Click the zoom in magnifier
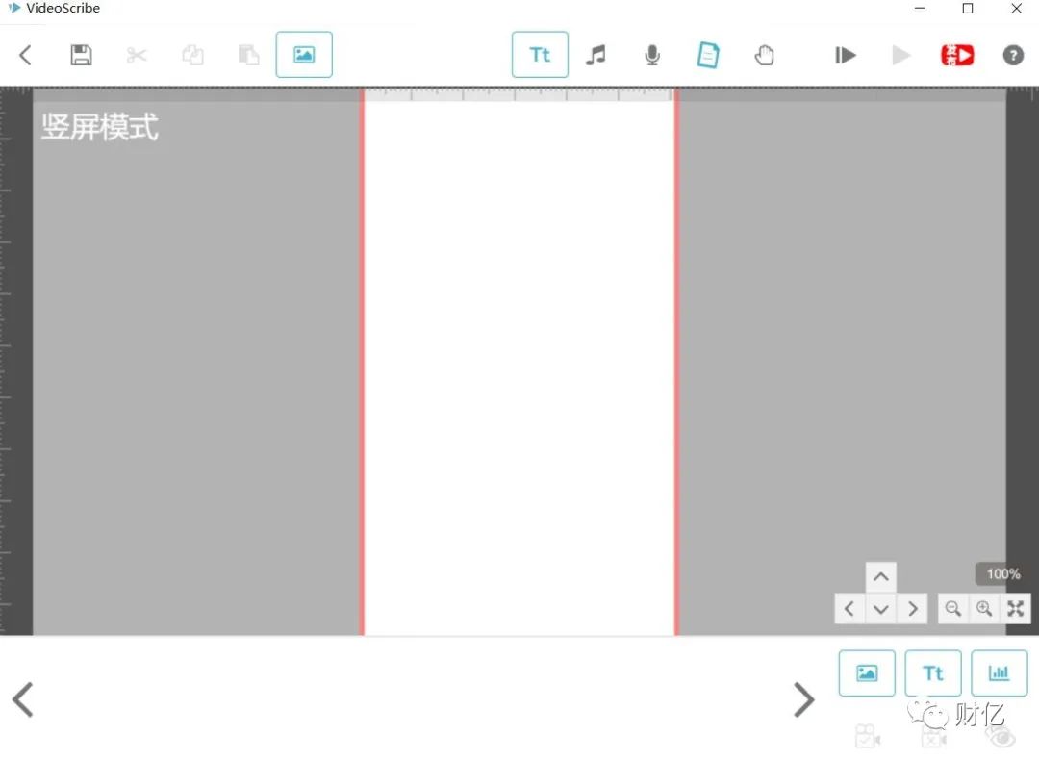1039x760 pixels. 984,608
